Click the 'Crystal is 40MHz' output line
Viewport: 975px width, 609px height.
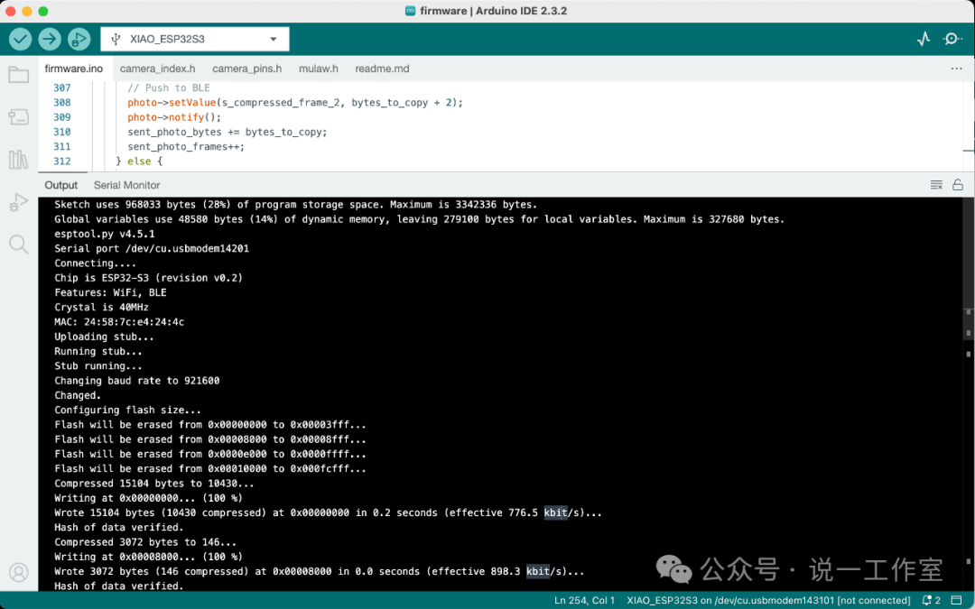coord(101,307)
